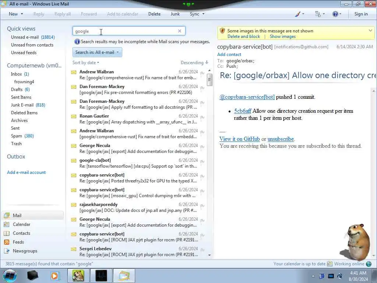Flag the Dan Foreman-Mackey pre-commit message

(202, 88)
